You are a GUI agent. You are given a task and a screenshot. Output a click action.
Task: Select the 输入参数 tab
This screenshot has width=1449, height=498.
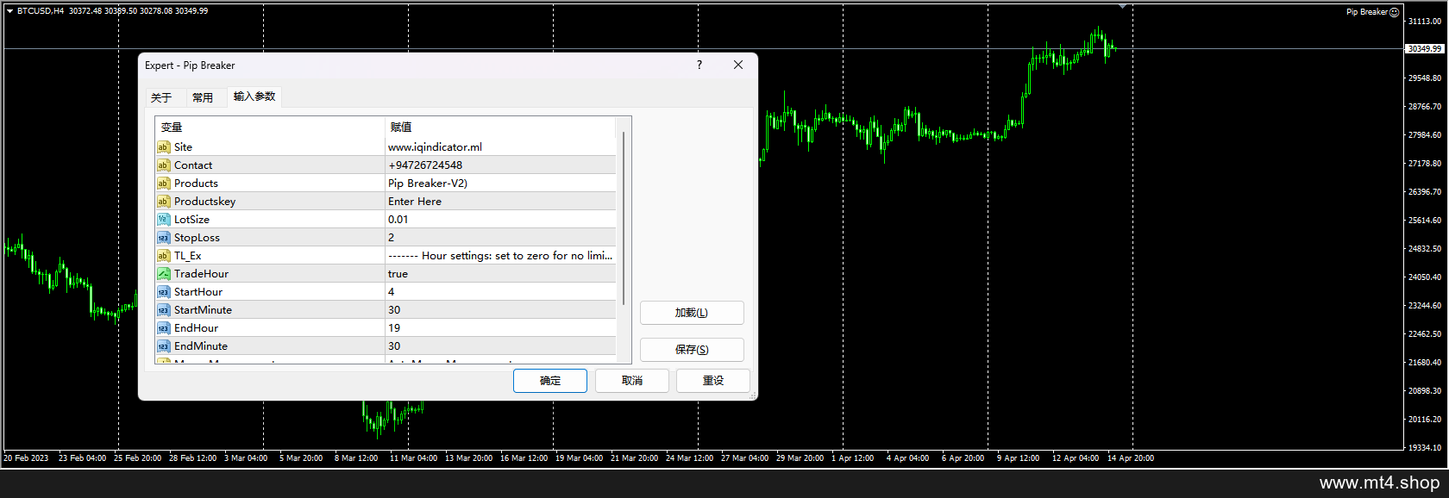coord(254,96)
